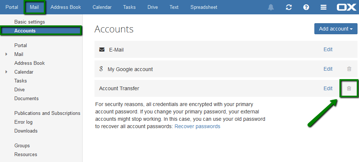This screenshot has width=359, height=162.
Task: Delete My Google account via trash icon
Action: tap(349, 69)
